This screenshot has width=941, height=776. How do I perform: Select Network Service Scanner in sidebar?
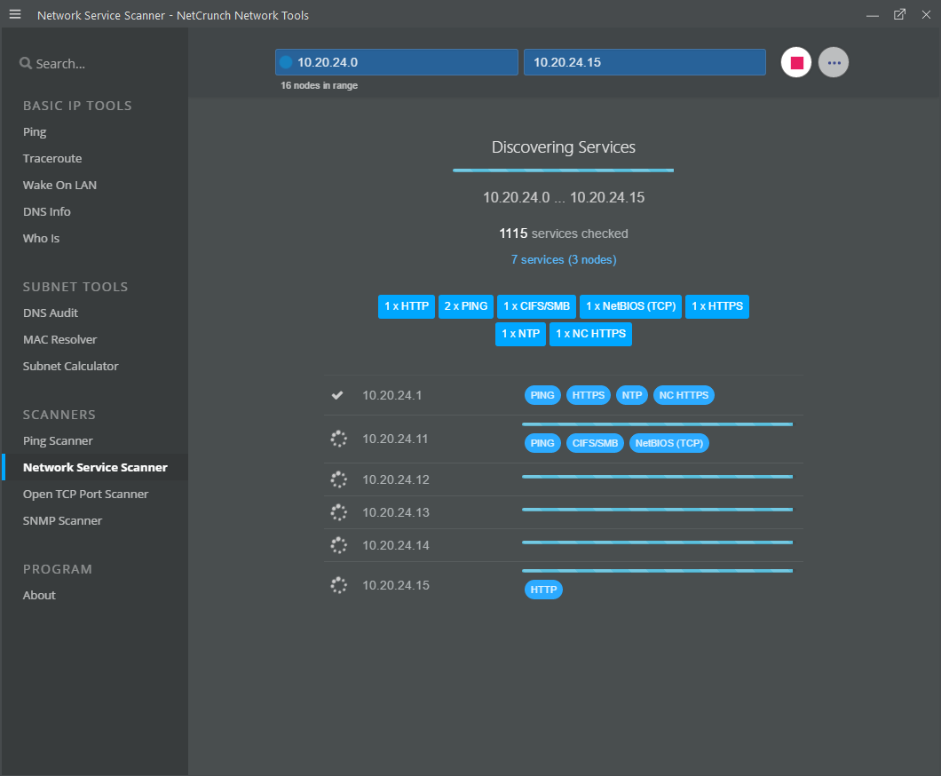[95, 467]
